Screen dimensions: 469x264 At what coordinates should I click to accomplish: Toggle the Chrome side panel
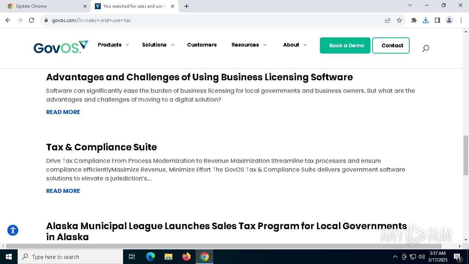click(437, 20)
